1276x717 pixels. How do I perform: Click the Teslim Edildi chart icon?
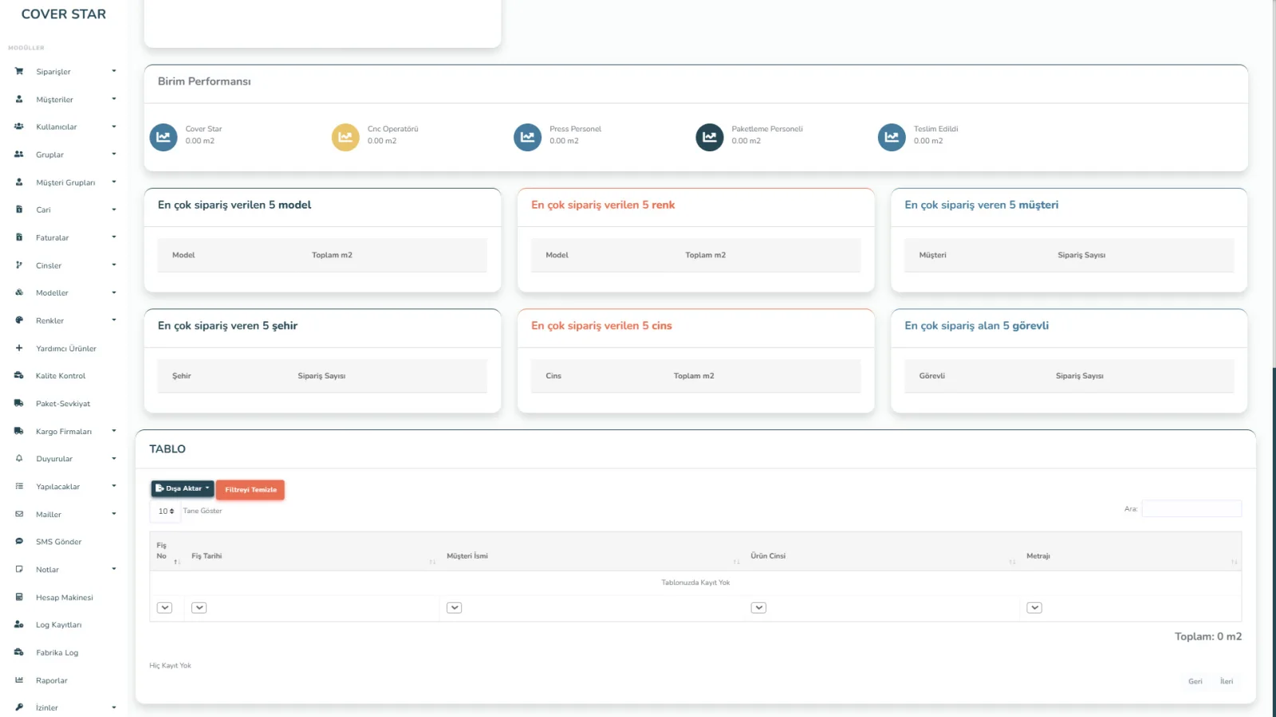(892, 137)
